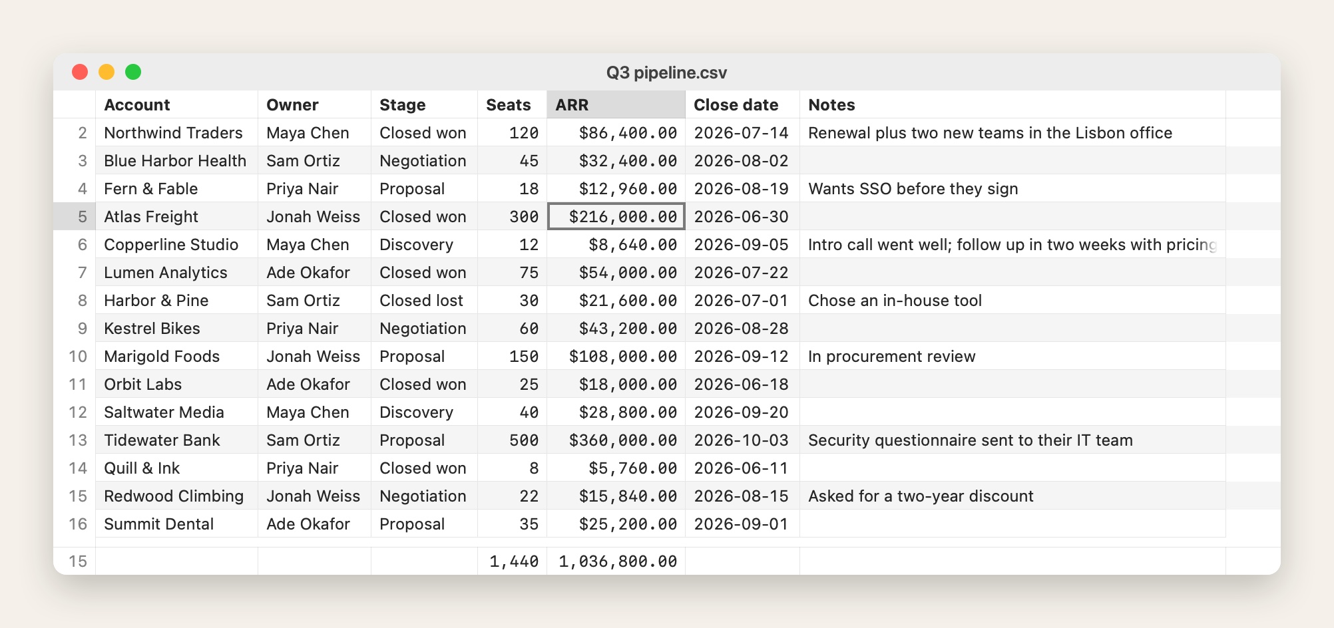Image resolution: width=1334 pixels, height=628 pixels.
Task: Select the Kestrel Bikes cell
Action: 176,328
